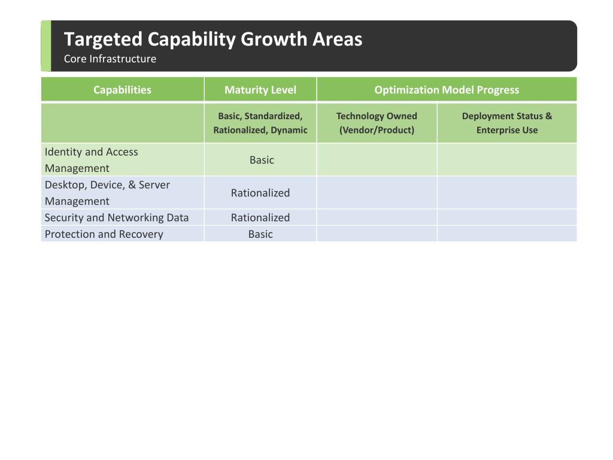Select 'Desktop, Device, & Server Management' cell
This screenshot has height=460, width=613.
(x=122, y=192)
